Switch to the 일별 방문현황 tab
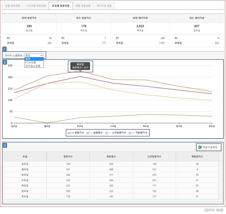 (x=13, y=6)
